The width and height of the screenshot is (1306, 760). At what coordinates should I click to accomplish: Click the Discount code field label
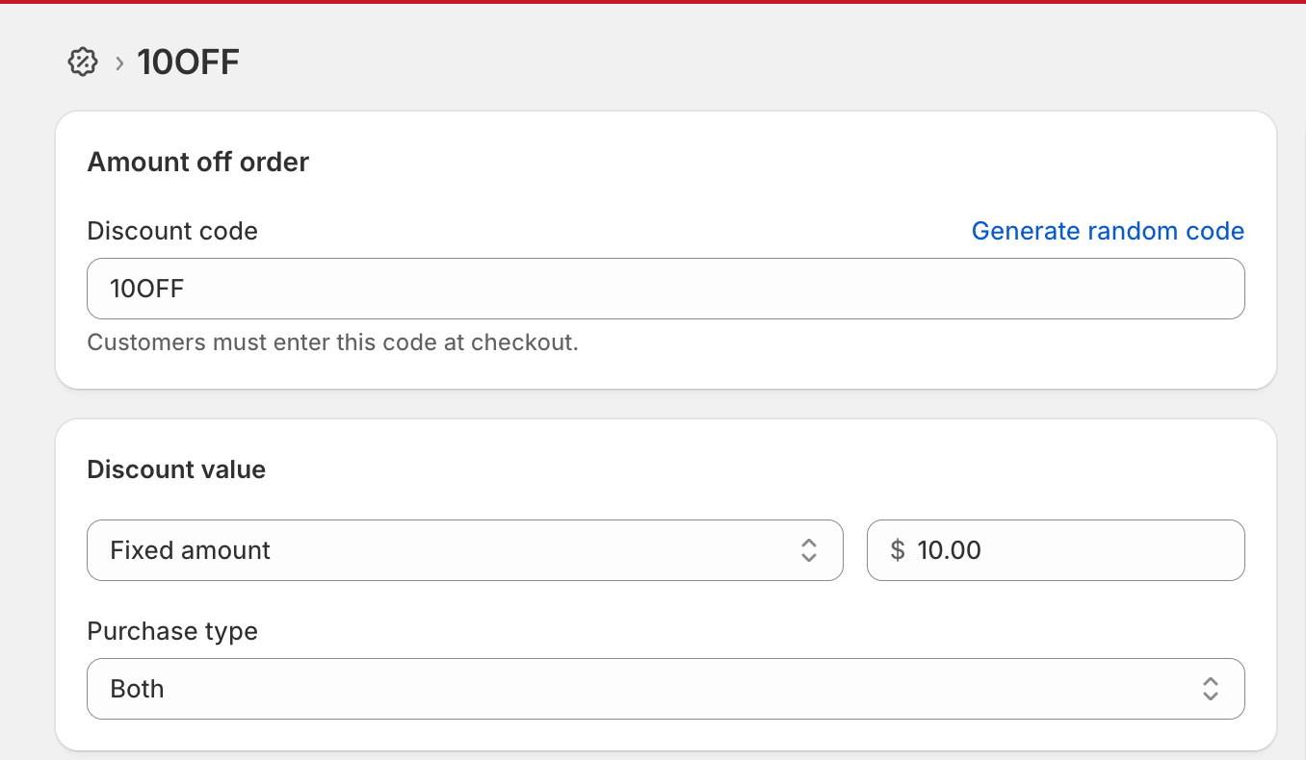tap(172, 231)
